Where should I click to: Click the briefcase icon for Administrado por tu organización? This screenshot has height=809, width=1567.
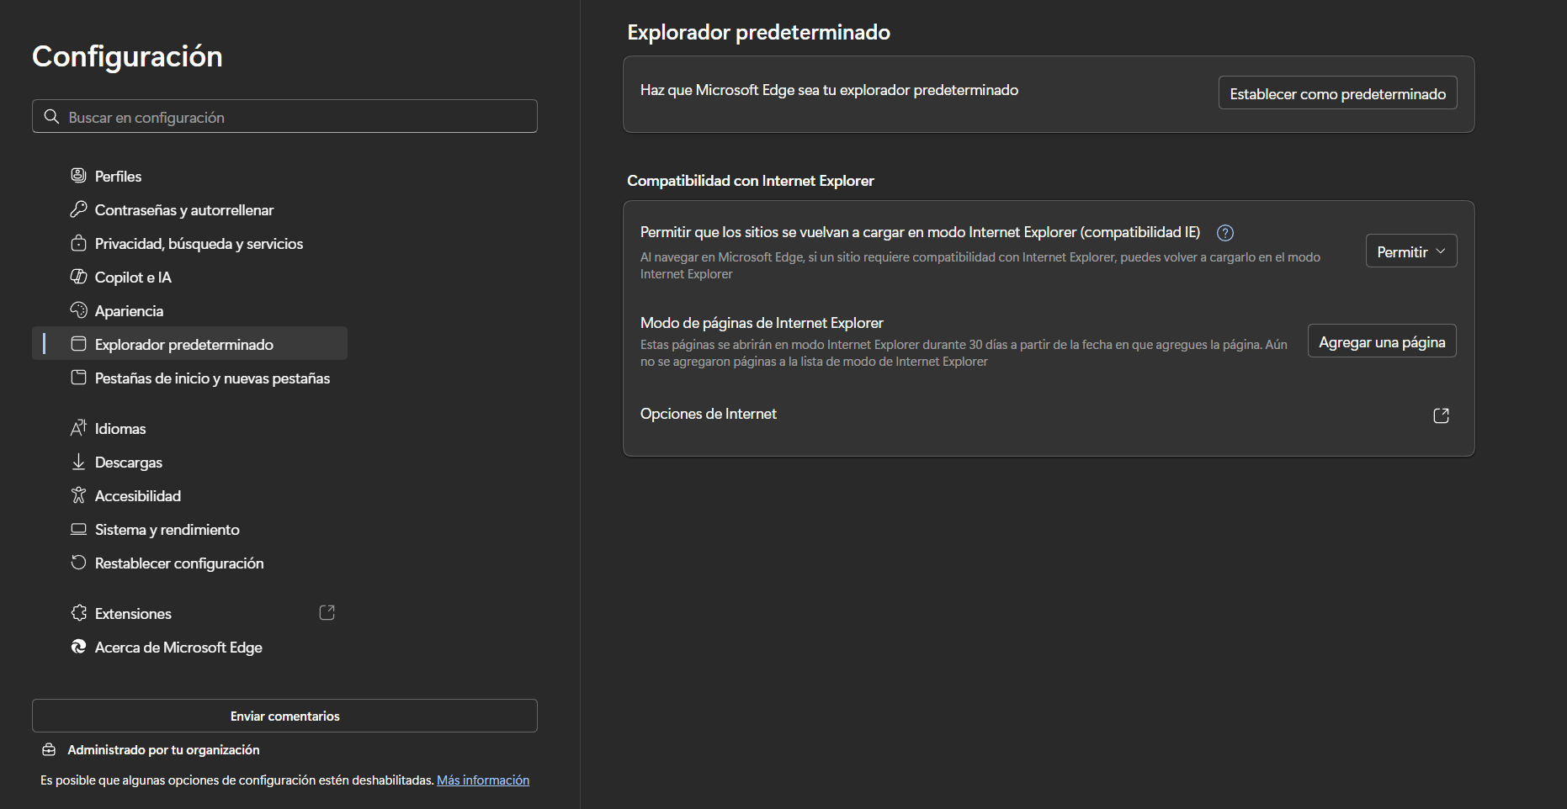[49, 749]
